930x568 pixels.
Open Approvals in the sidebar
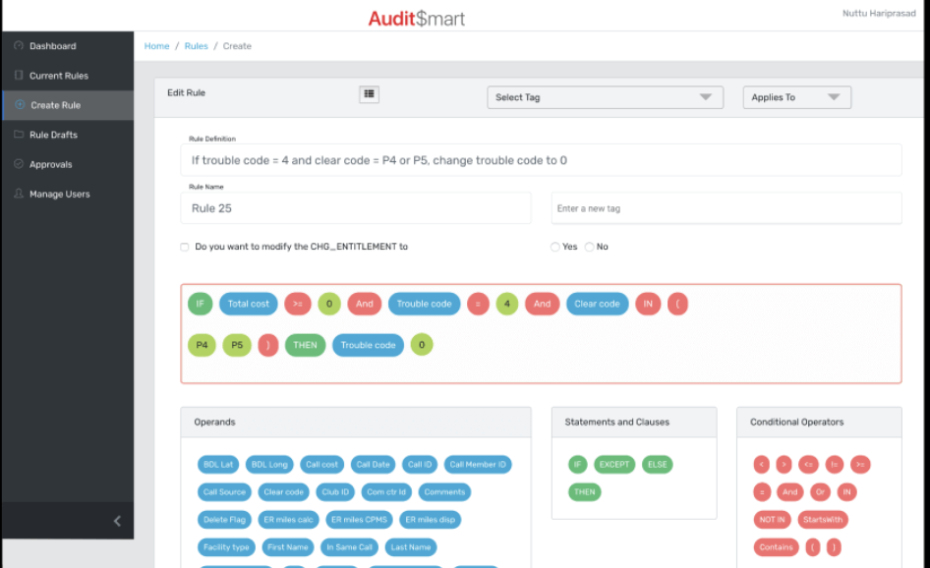point(68,164)
